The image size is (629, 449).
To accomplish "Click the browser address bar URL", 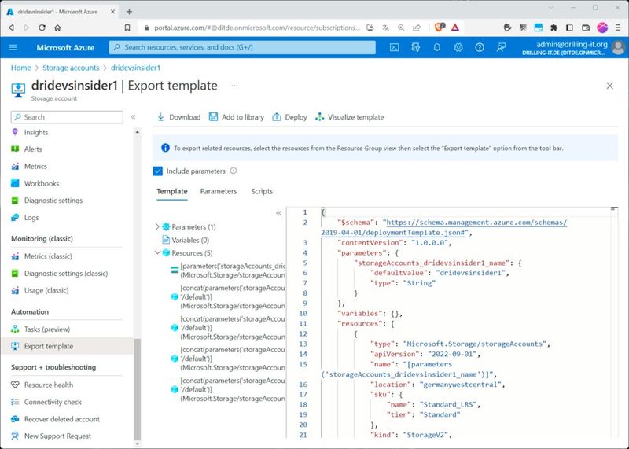I will coord(257,28).
